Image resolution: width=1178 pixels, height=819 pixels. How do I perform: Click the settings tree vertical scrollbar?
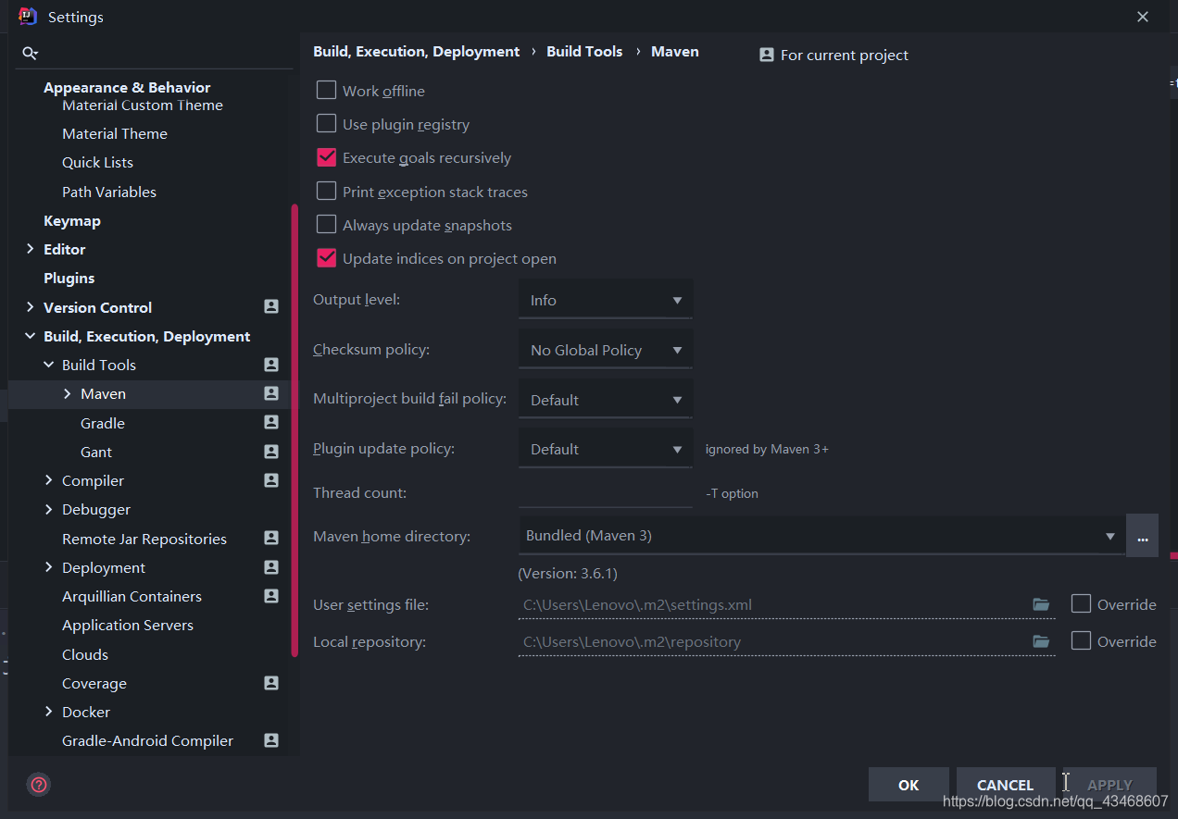coord(294,430)
